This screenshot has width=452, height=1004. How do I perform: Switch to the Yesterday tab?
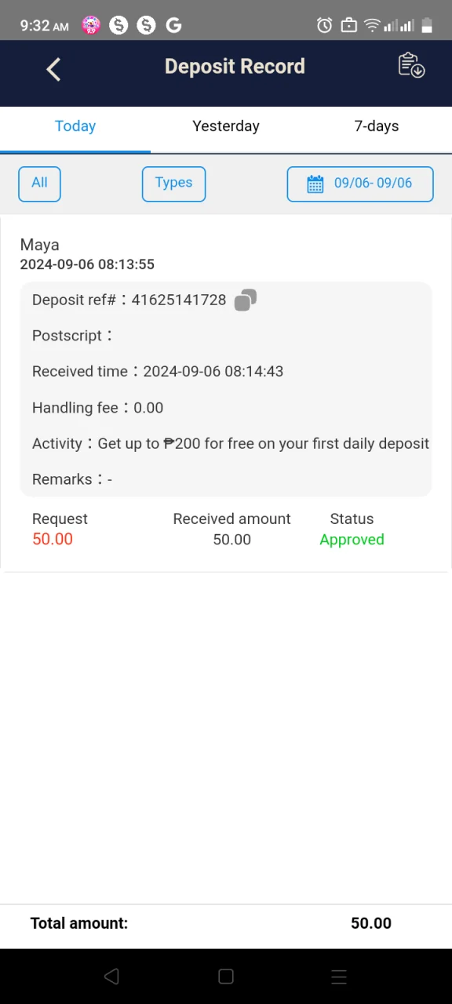[226, 126]
